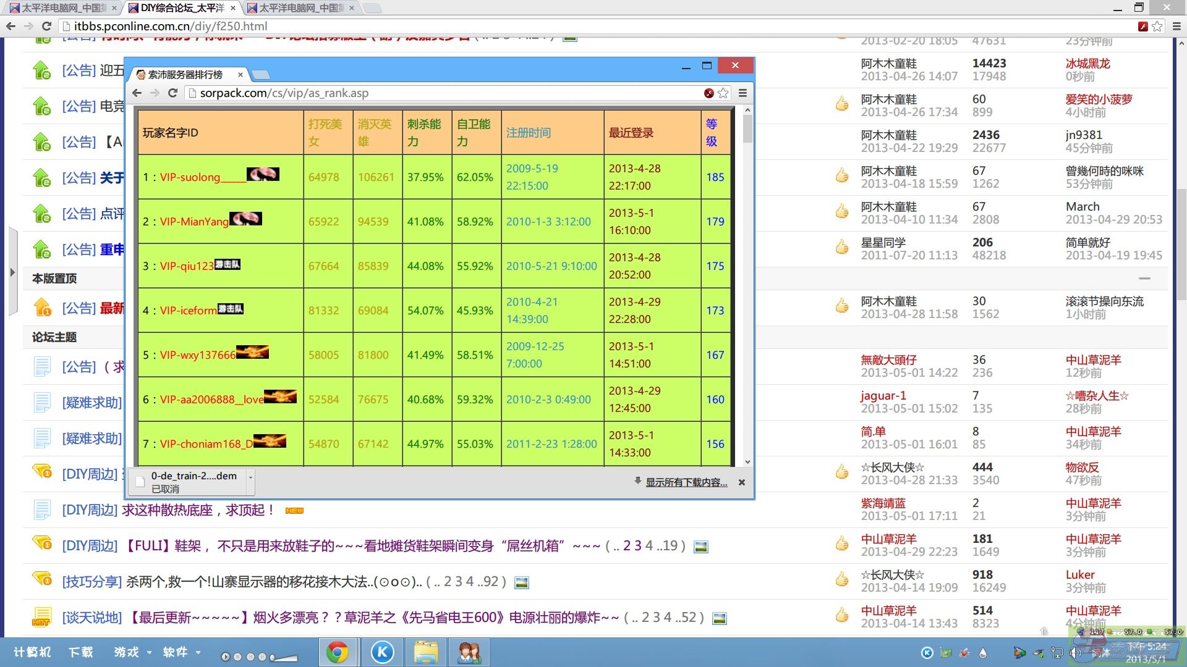Click the picture icon beside the FULI shoe rack thread

(x=700, y=547)
